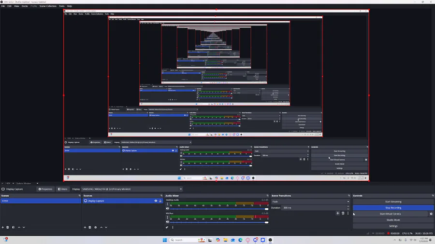The height and width of the screenshot is (244, 435).
Task: Open the Docks menu
Action: click(x=25, y=6)
